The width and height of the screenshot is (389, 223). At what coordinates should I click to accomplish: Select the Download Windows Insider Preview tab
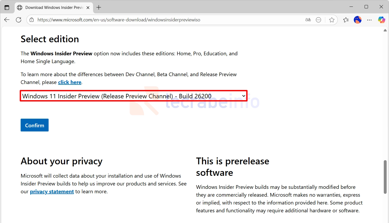(54, 8)
